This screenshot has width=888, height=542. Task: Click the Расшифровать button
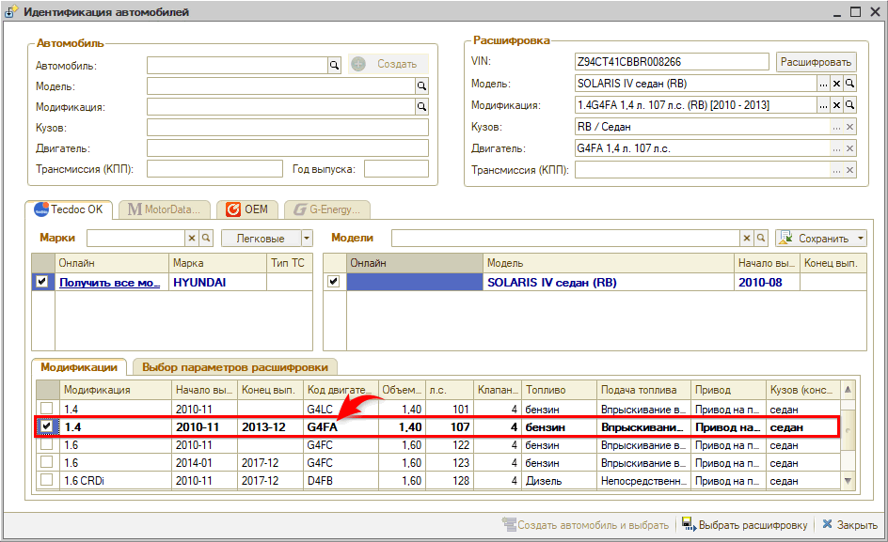[x=816, y=62]
